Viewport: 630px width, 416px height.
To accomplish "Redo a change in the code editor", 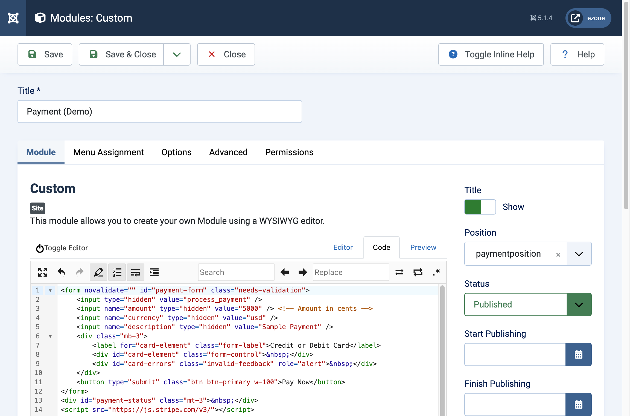I will pyautogui.click(x=80, y=272).
